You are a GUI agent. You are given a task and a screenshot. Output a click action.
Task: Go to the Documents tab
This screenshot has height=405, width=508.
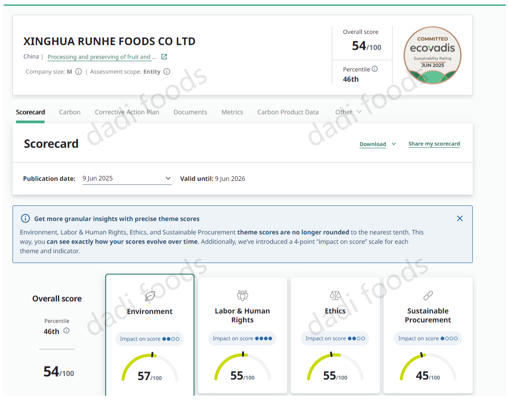pos(190,112)
